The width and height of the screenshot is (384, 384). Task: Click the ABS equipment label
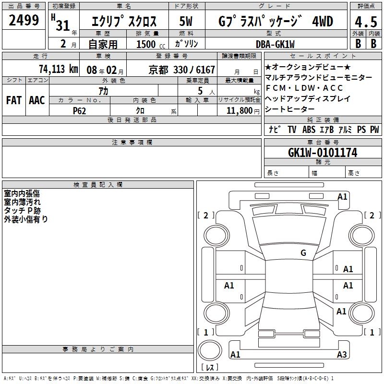(309, 129)
